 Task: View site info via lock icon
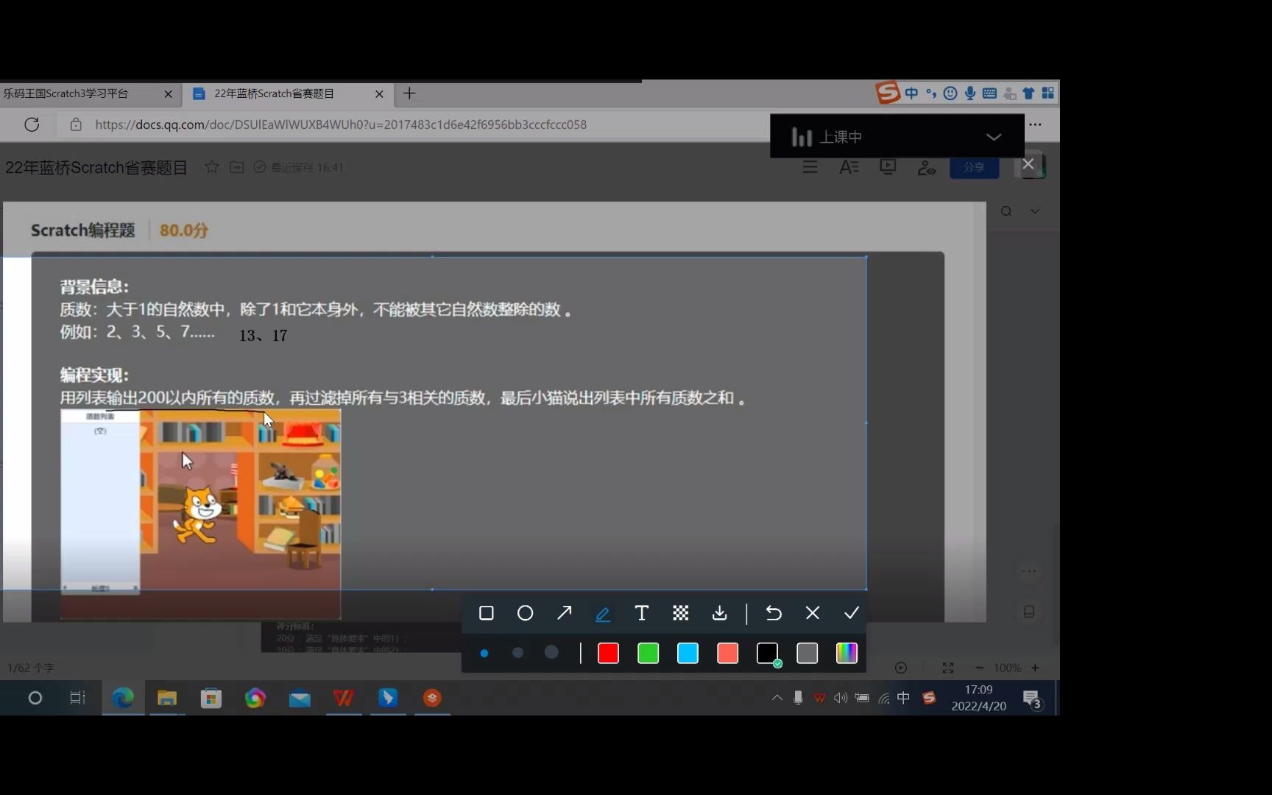click(76, 124)
